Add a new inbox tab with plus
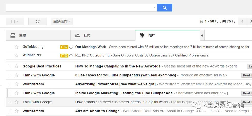This screenshot has height=116, width=252. click(x=202, y=36)
